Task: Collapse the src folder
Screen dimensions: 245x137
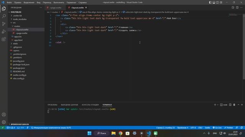Action: (11, 23)
